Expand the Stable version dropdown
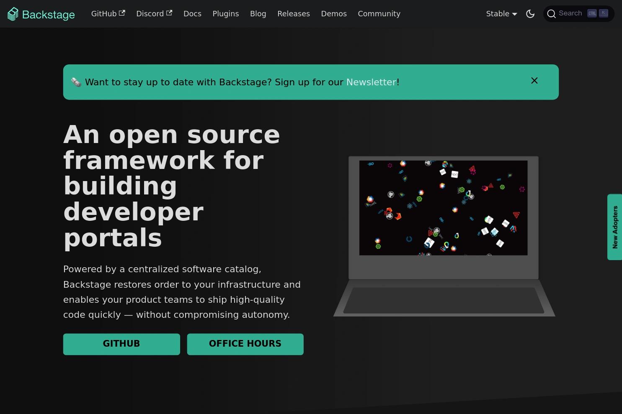This screenshot has height=414, width=622. click(x=501, y=14)
